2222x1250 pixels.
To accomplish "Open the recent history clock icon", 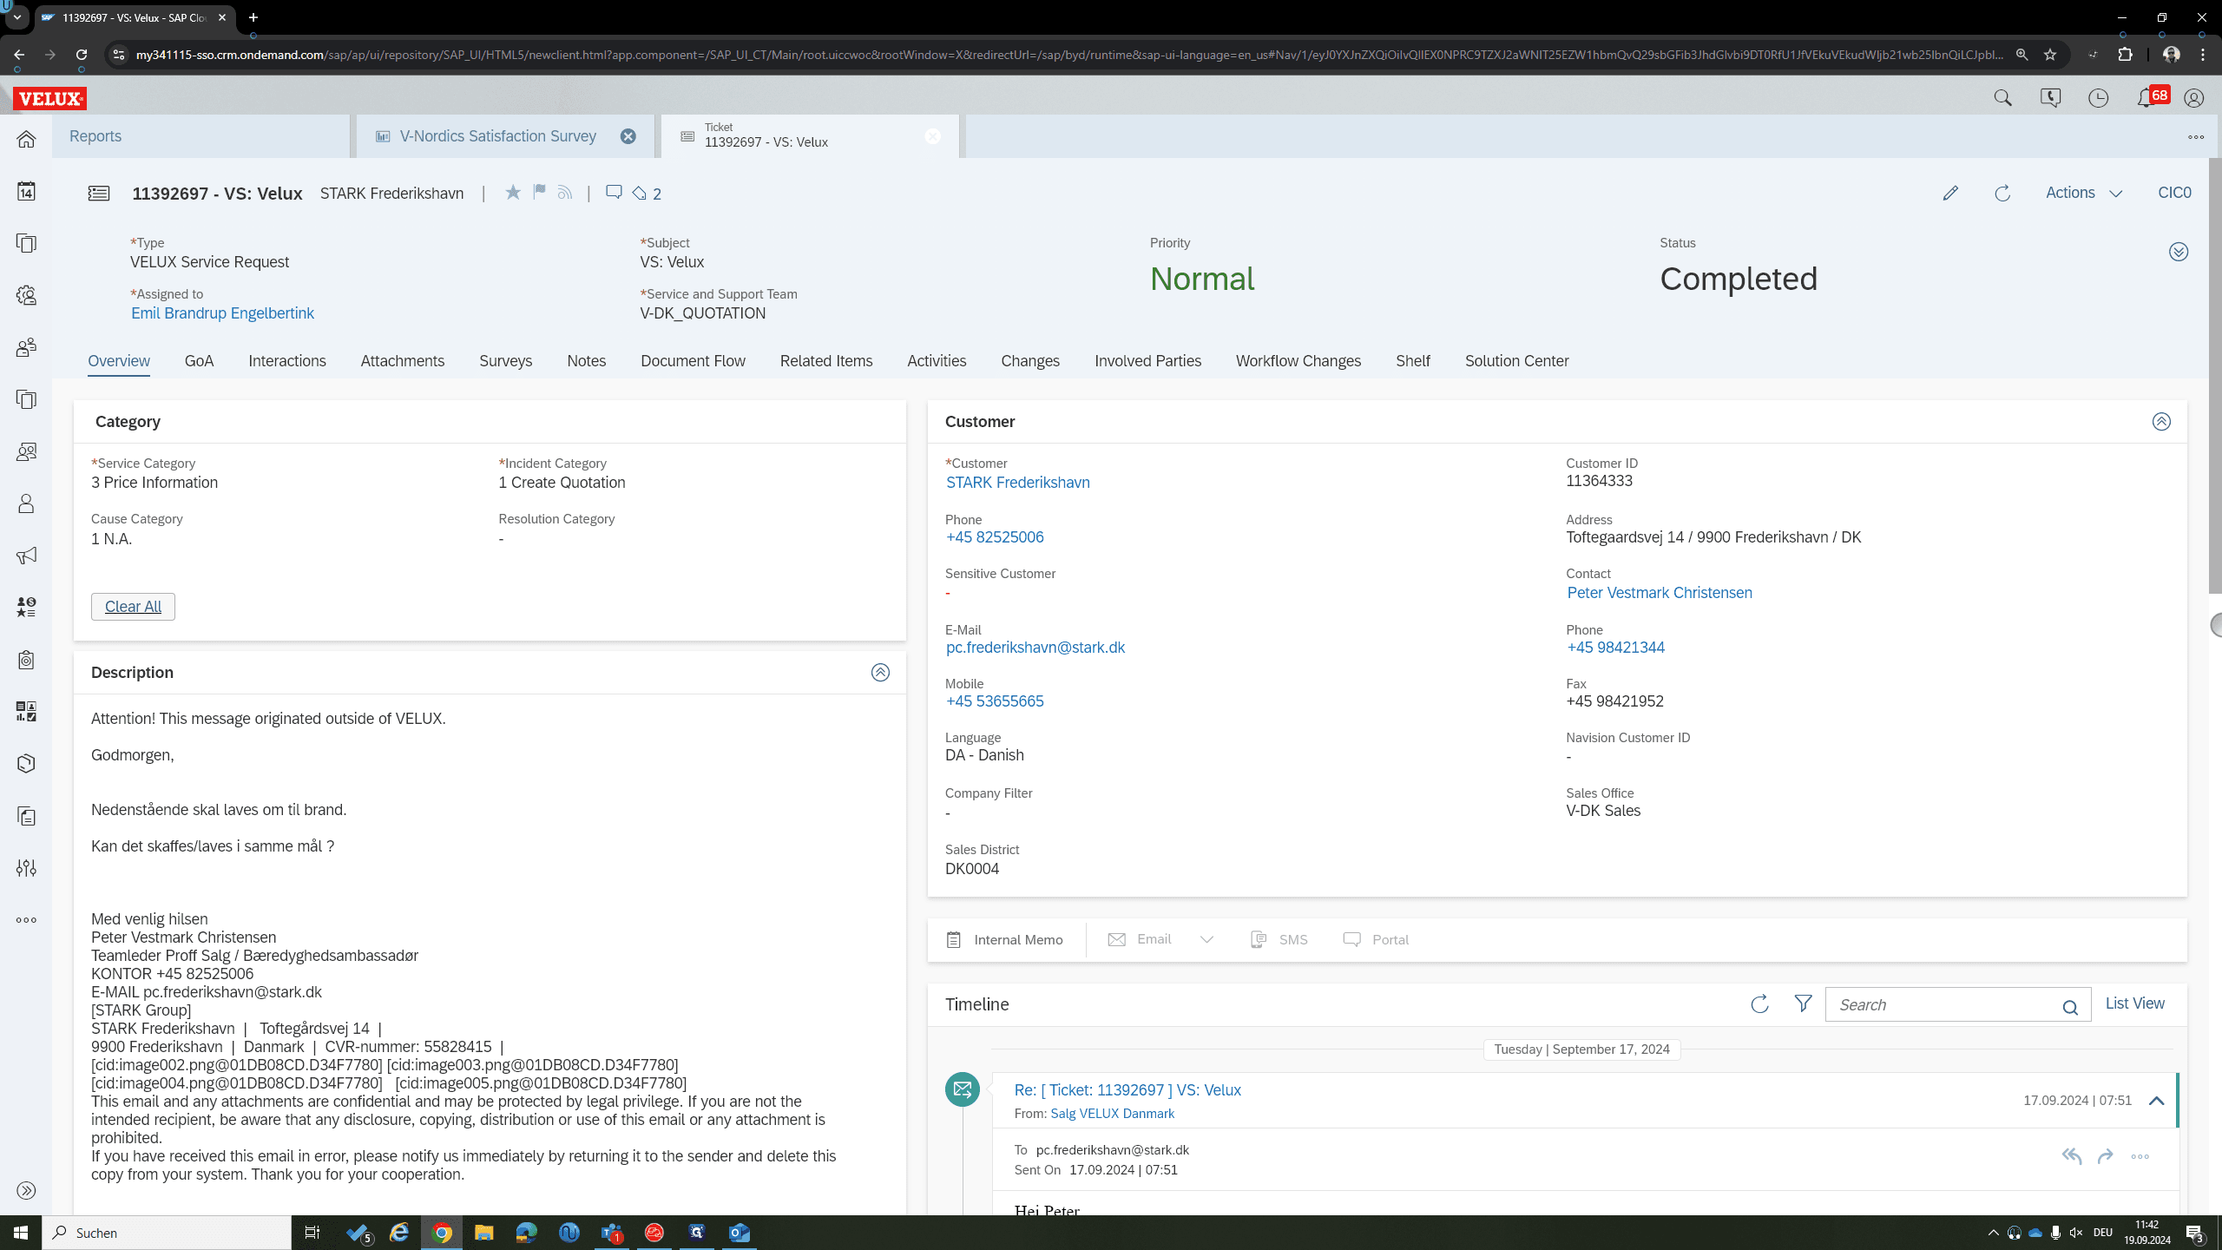I will click(x=2098, y=98).
